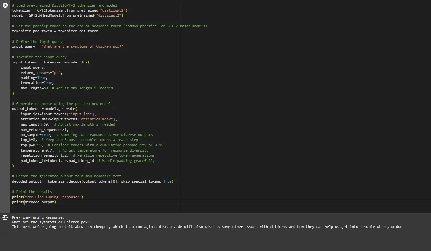Click the pad_token_id=tokenizer.pad_token_id line
Viewport: 431px width, 251px height.
click(87, 161)
